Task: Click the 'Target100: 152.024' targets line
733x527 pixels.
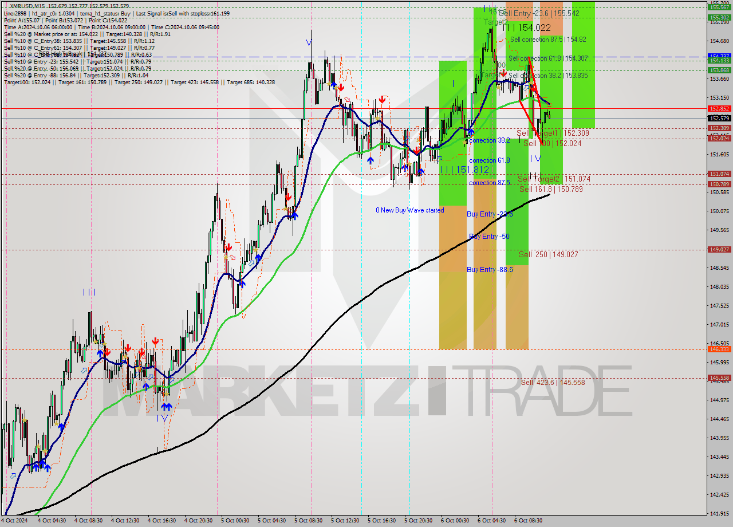Action: pyautogui.click(x=139, y=82)
